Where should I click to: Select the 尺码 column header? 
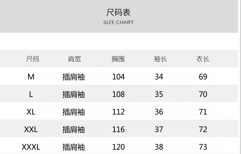coord(33,59)
